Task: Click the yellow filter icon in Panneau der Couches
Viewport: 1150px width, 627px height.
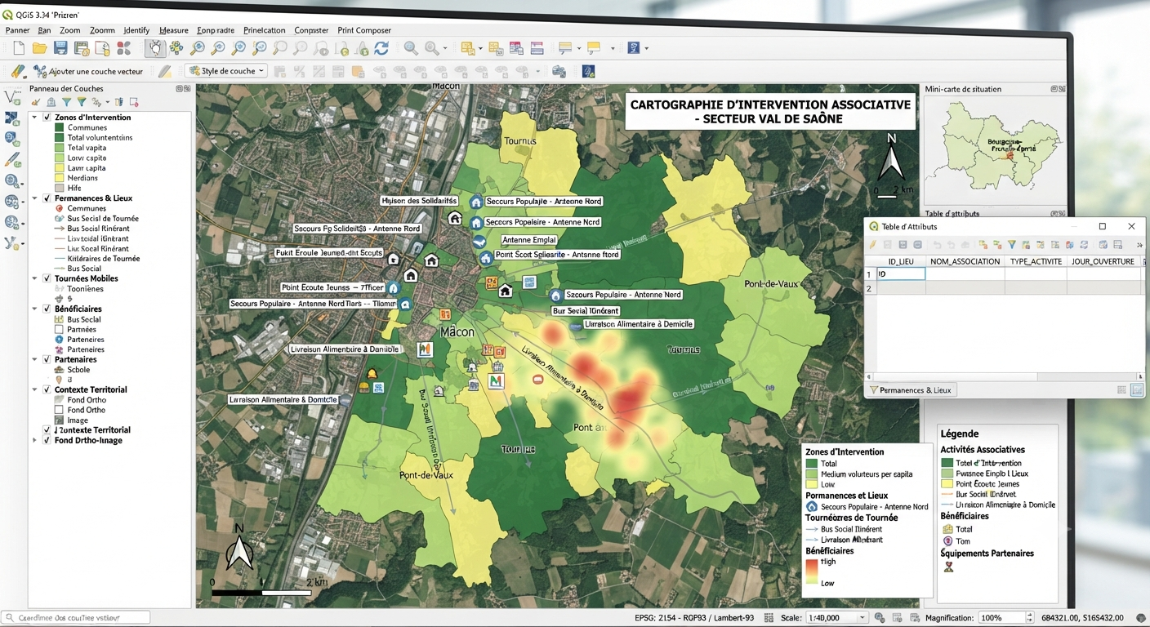Action: (x=81, y=102)
